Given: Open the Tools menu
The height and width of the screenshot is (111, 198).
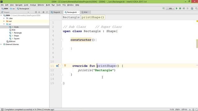Looking at the screenshot, I should coord(58,5).
